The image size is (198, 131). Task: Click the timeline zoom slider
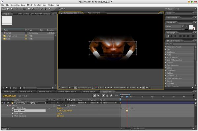(128, 129)
